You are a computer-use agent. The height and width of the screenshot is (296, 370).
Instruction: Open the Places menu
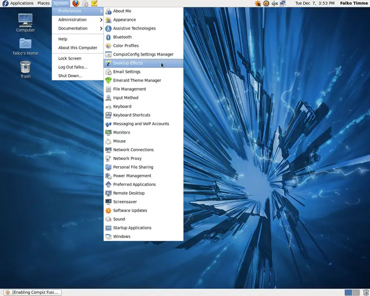click(43, 3)
